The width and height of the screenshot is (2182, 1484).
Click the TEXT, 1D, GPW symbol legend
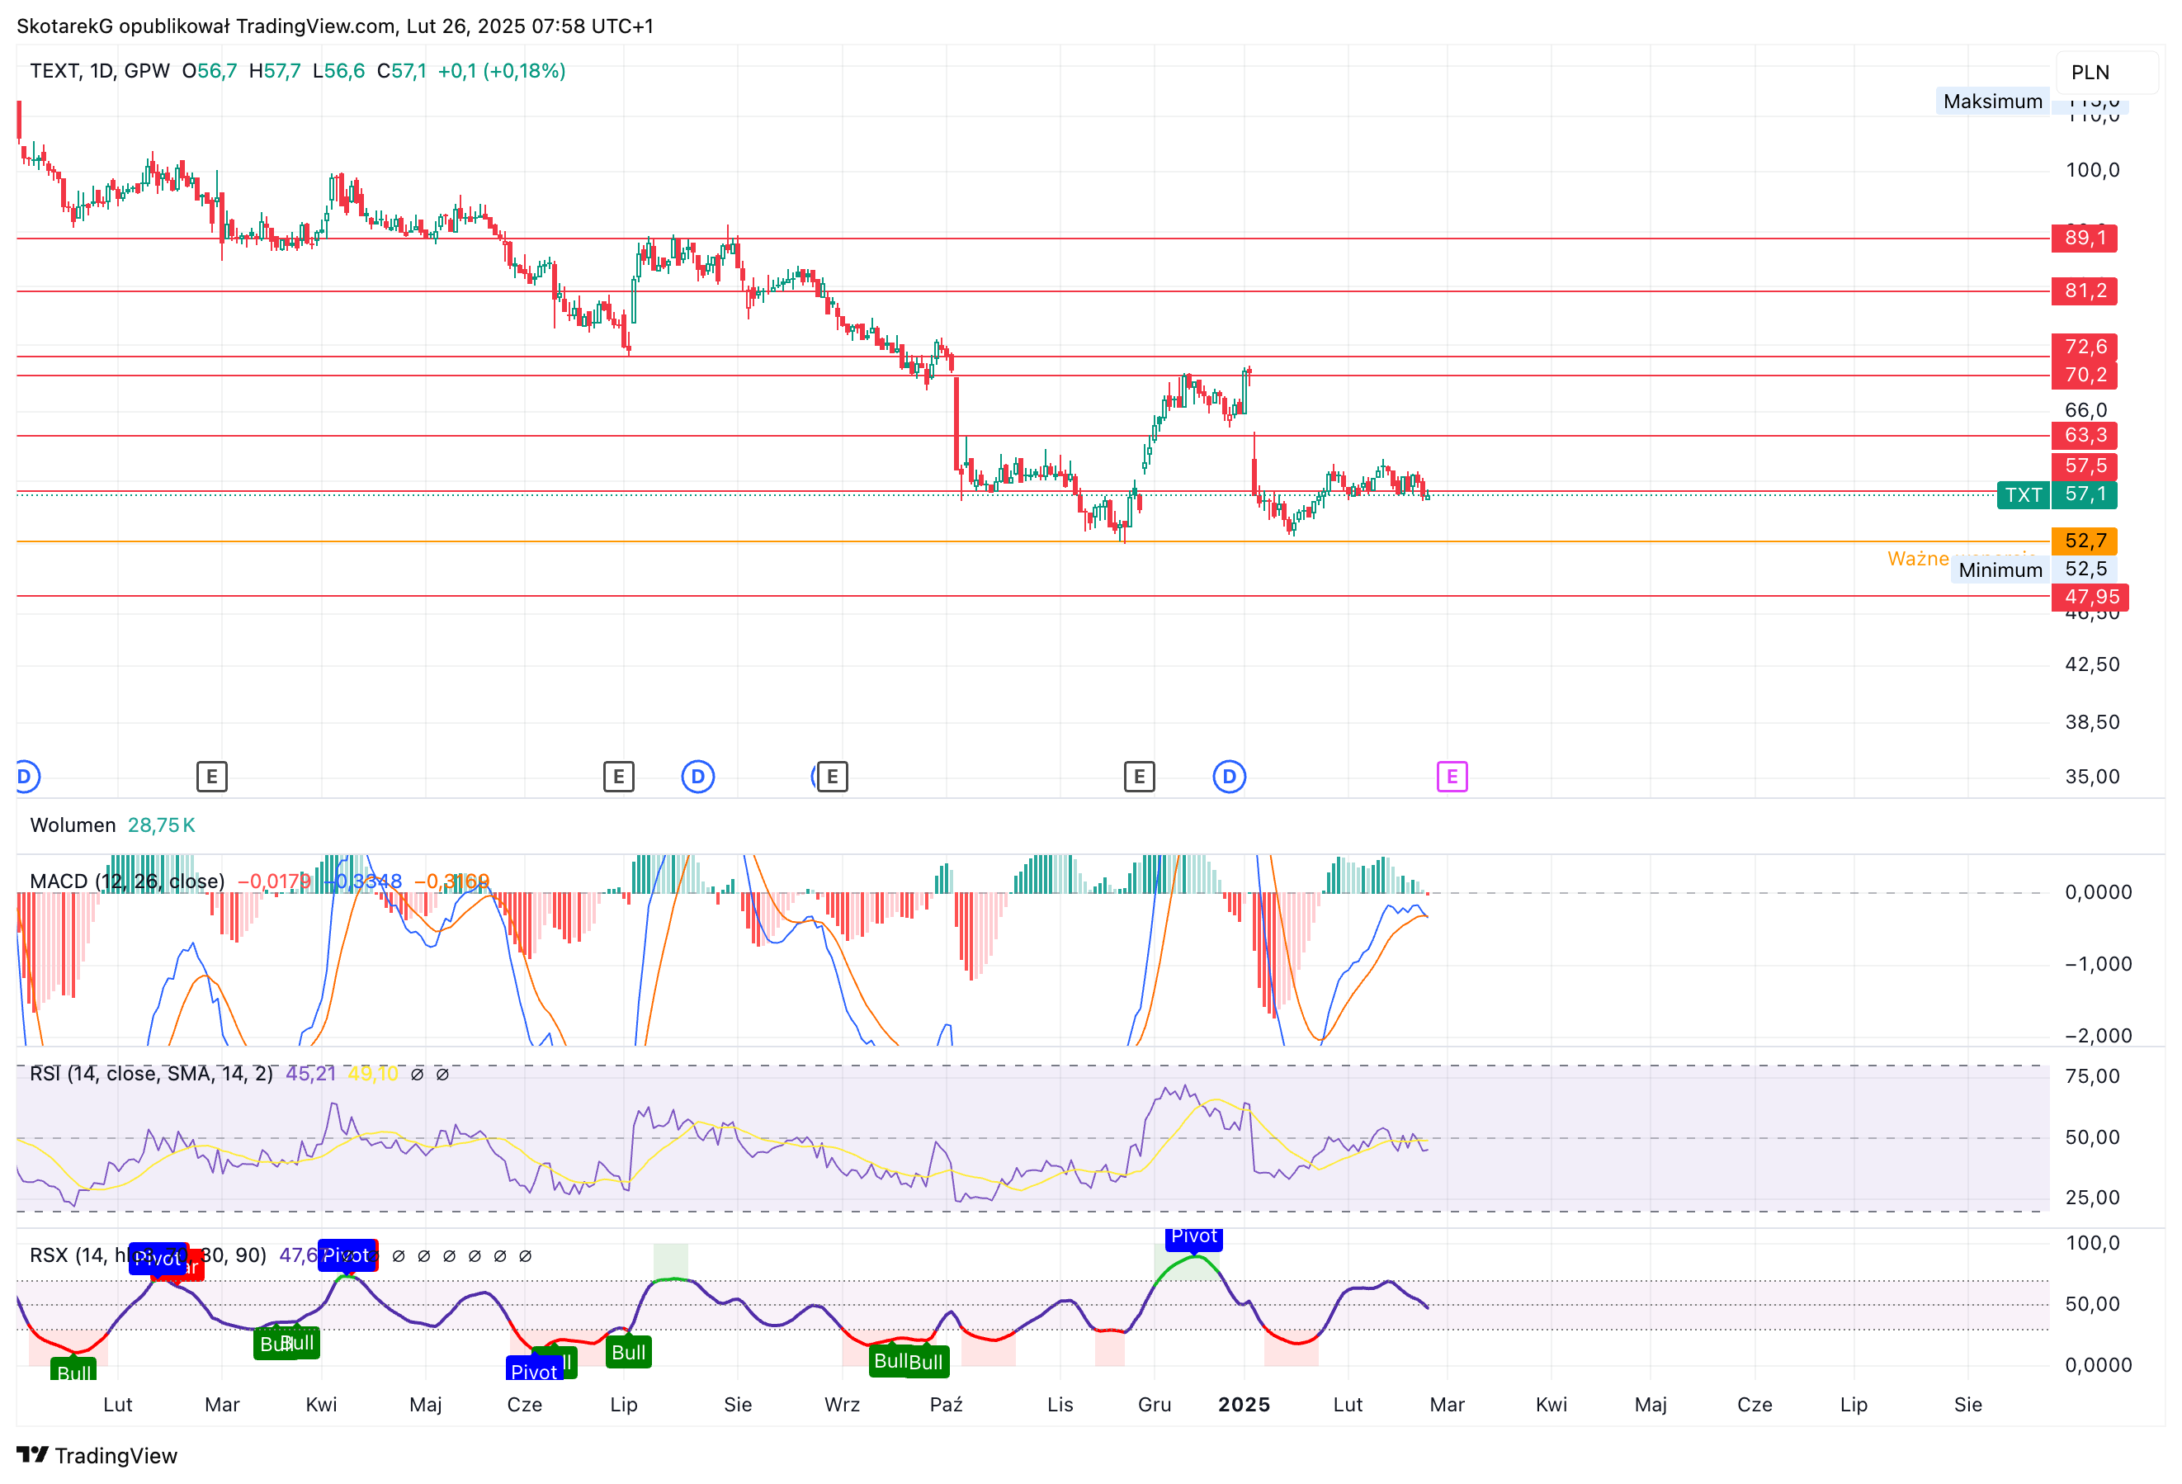coord(100,70)
